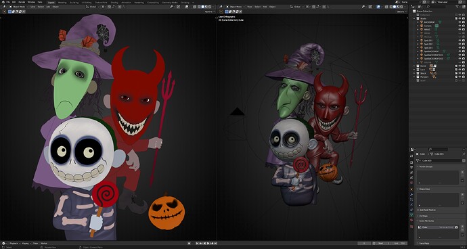The width and height of the screenshot is (467, 249).
Task: Collapse the Studio collection in outliner
Action: [x=414, y=18]
